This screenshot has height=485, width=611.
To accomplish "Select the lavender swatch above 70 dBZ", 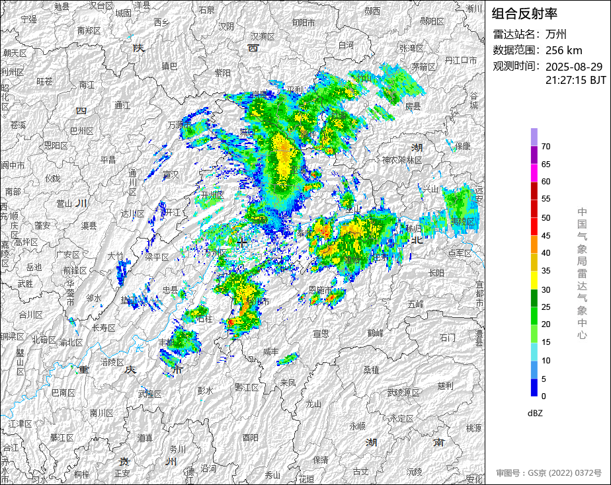I will (534, 137).
